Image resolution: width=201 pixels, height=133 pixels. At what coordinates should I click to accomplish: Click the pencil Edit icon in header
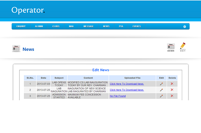point(183,47)
